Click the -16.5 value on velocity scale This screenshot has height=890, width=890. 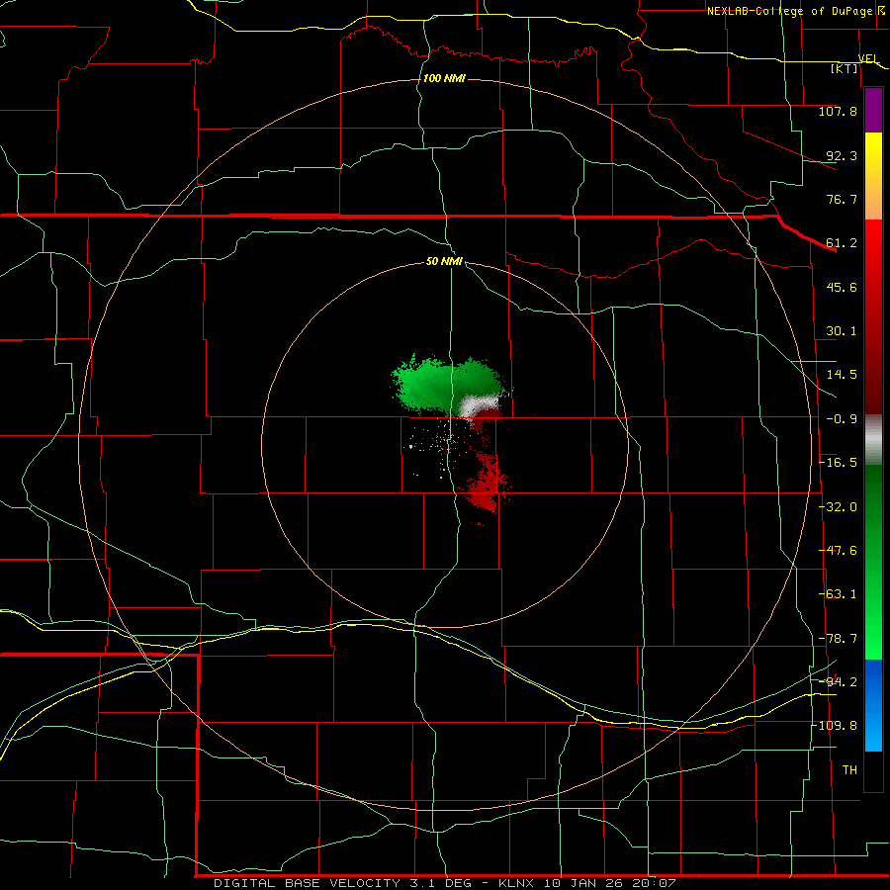click(838, 463)
